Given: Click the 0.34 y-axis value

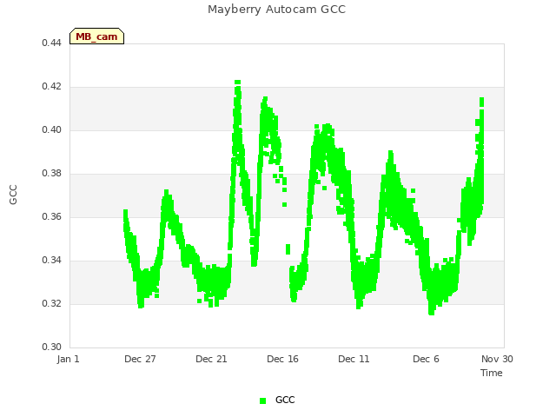Looking at the screenshot, I should click(52, 261).
